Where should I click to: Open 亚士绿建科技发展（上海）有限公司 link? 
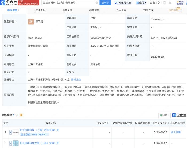point(39,143)
